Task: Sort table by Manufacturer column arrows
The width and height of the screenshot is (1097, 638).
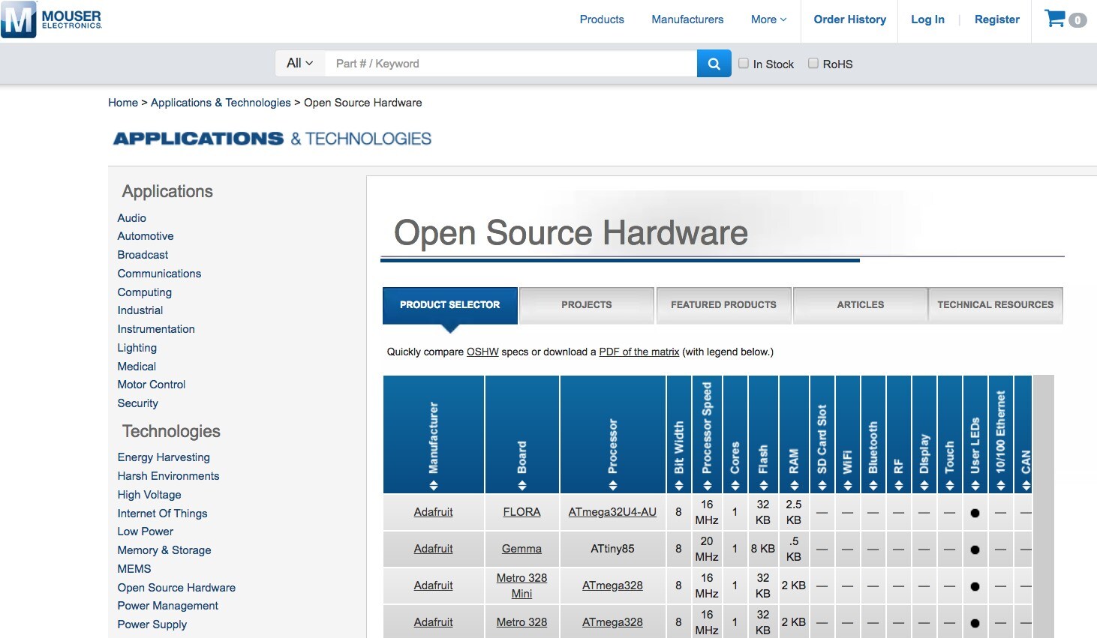Action: click(x=433, y=485)
